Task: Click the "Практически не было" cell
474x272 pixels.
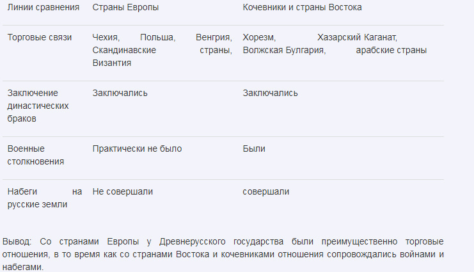Action: [137, 148]
